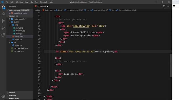
Task: Click the img/stew.jpg link in code
Action: [x=81, y=26]
